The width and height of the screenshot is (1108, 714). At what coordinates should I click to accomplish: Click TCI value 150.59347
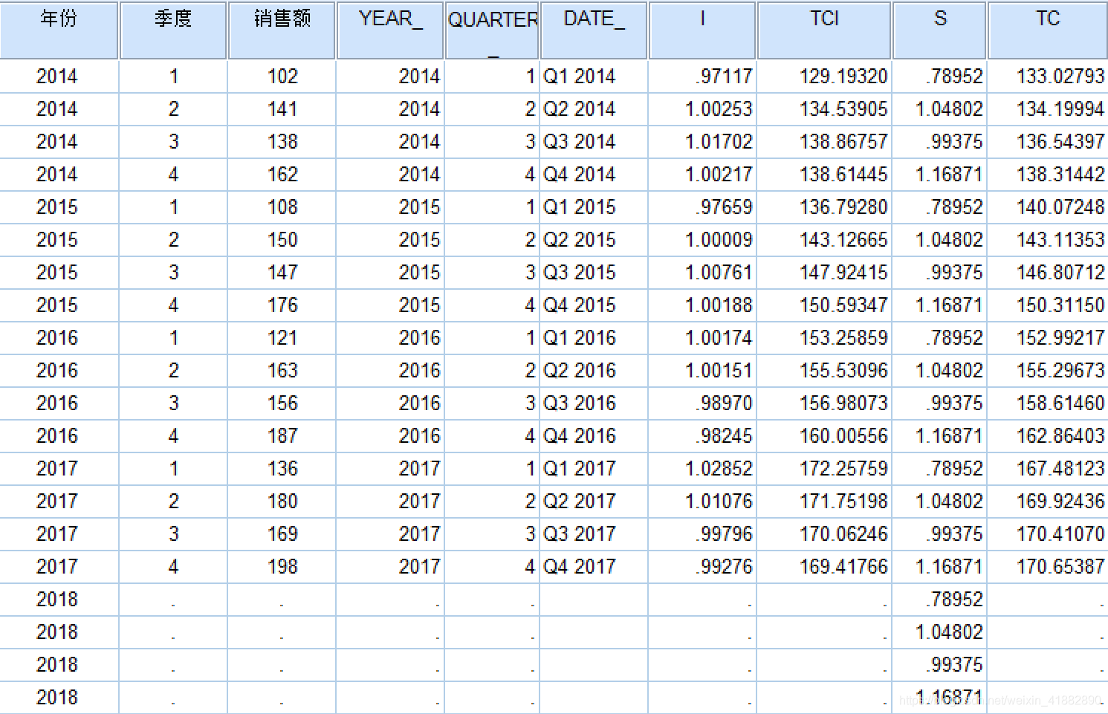click(x=824, y=305)
